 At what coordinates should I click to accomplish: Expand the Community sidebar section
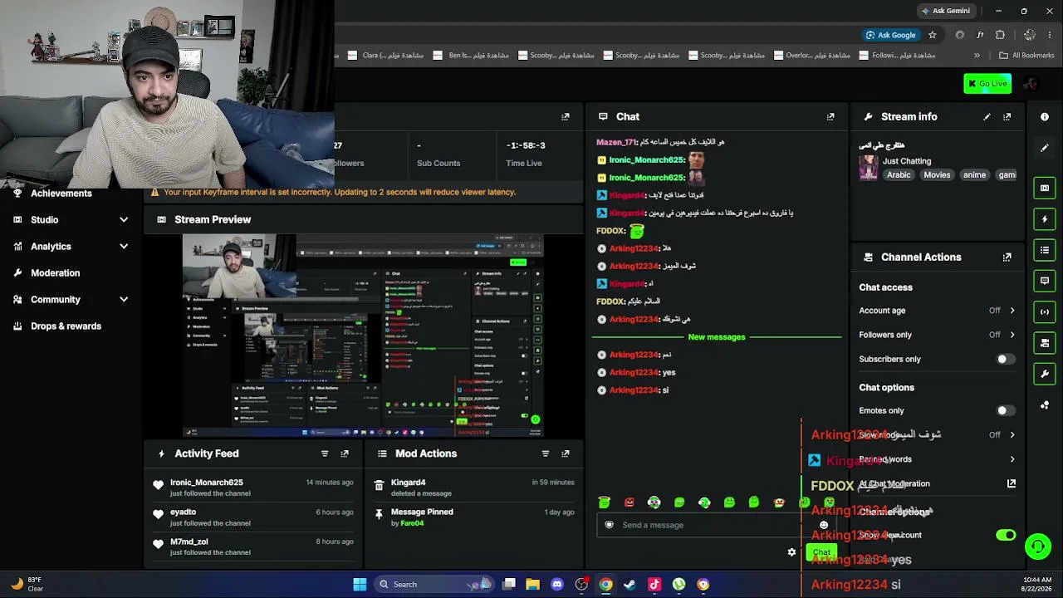(124, 300)
